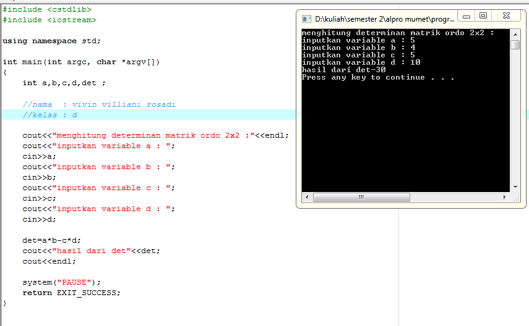Click the 'system("PAUSE");' line

pos(61,282)
